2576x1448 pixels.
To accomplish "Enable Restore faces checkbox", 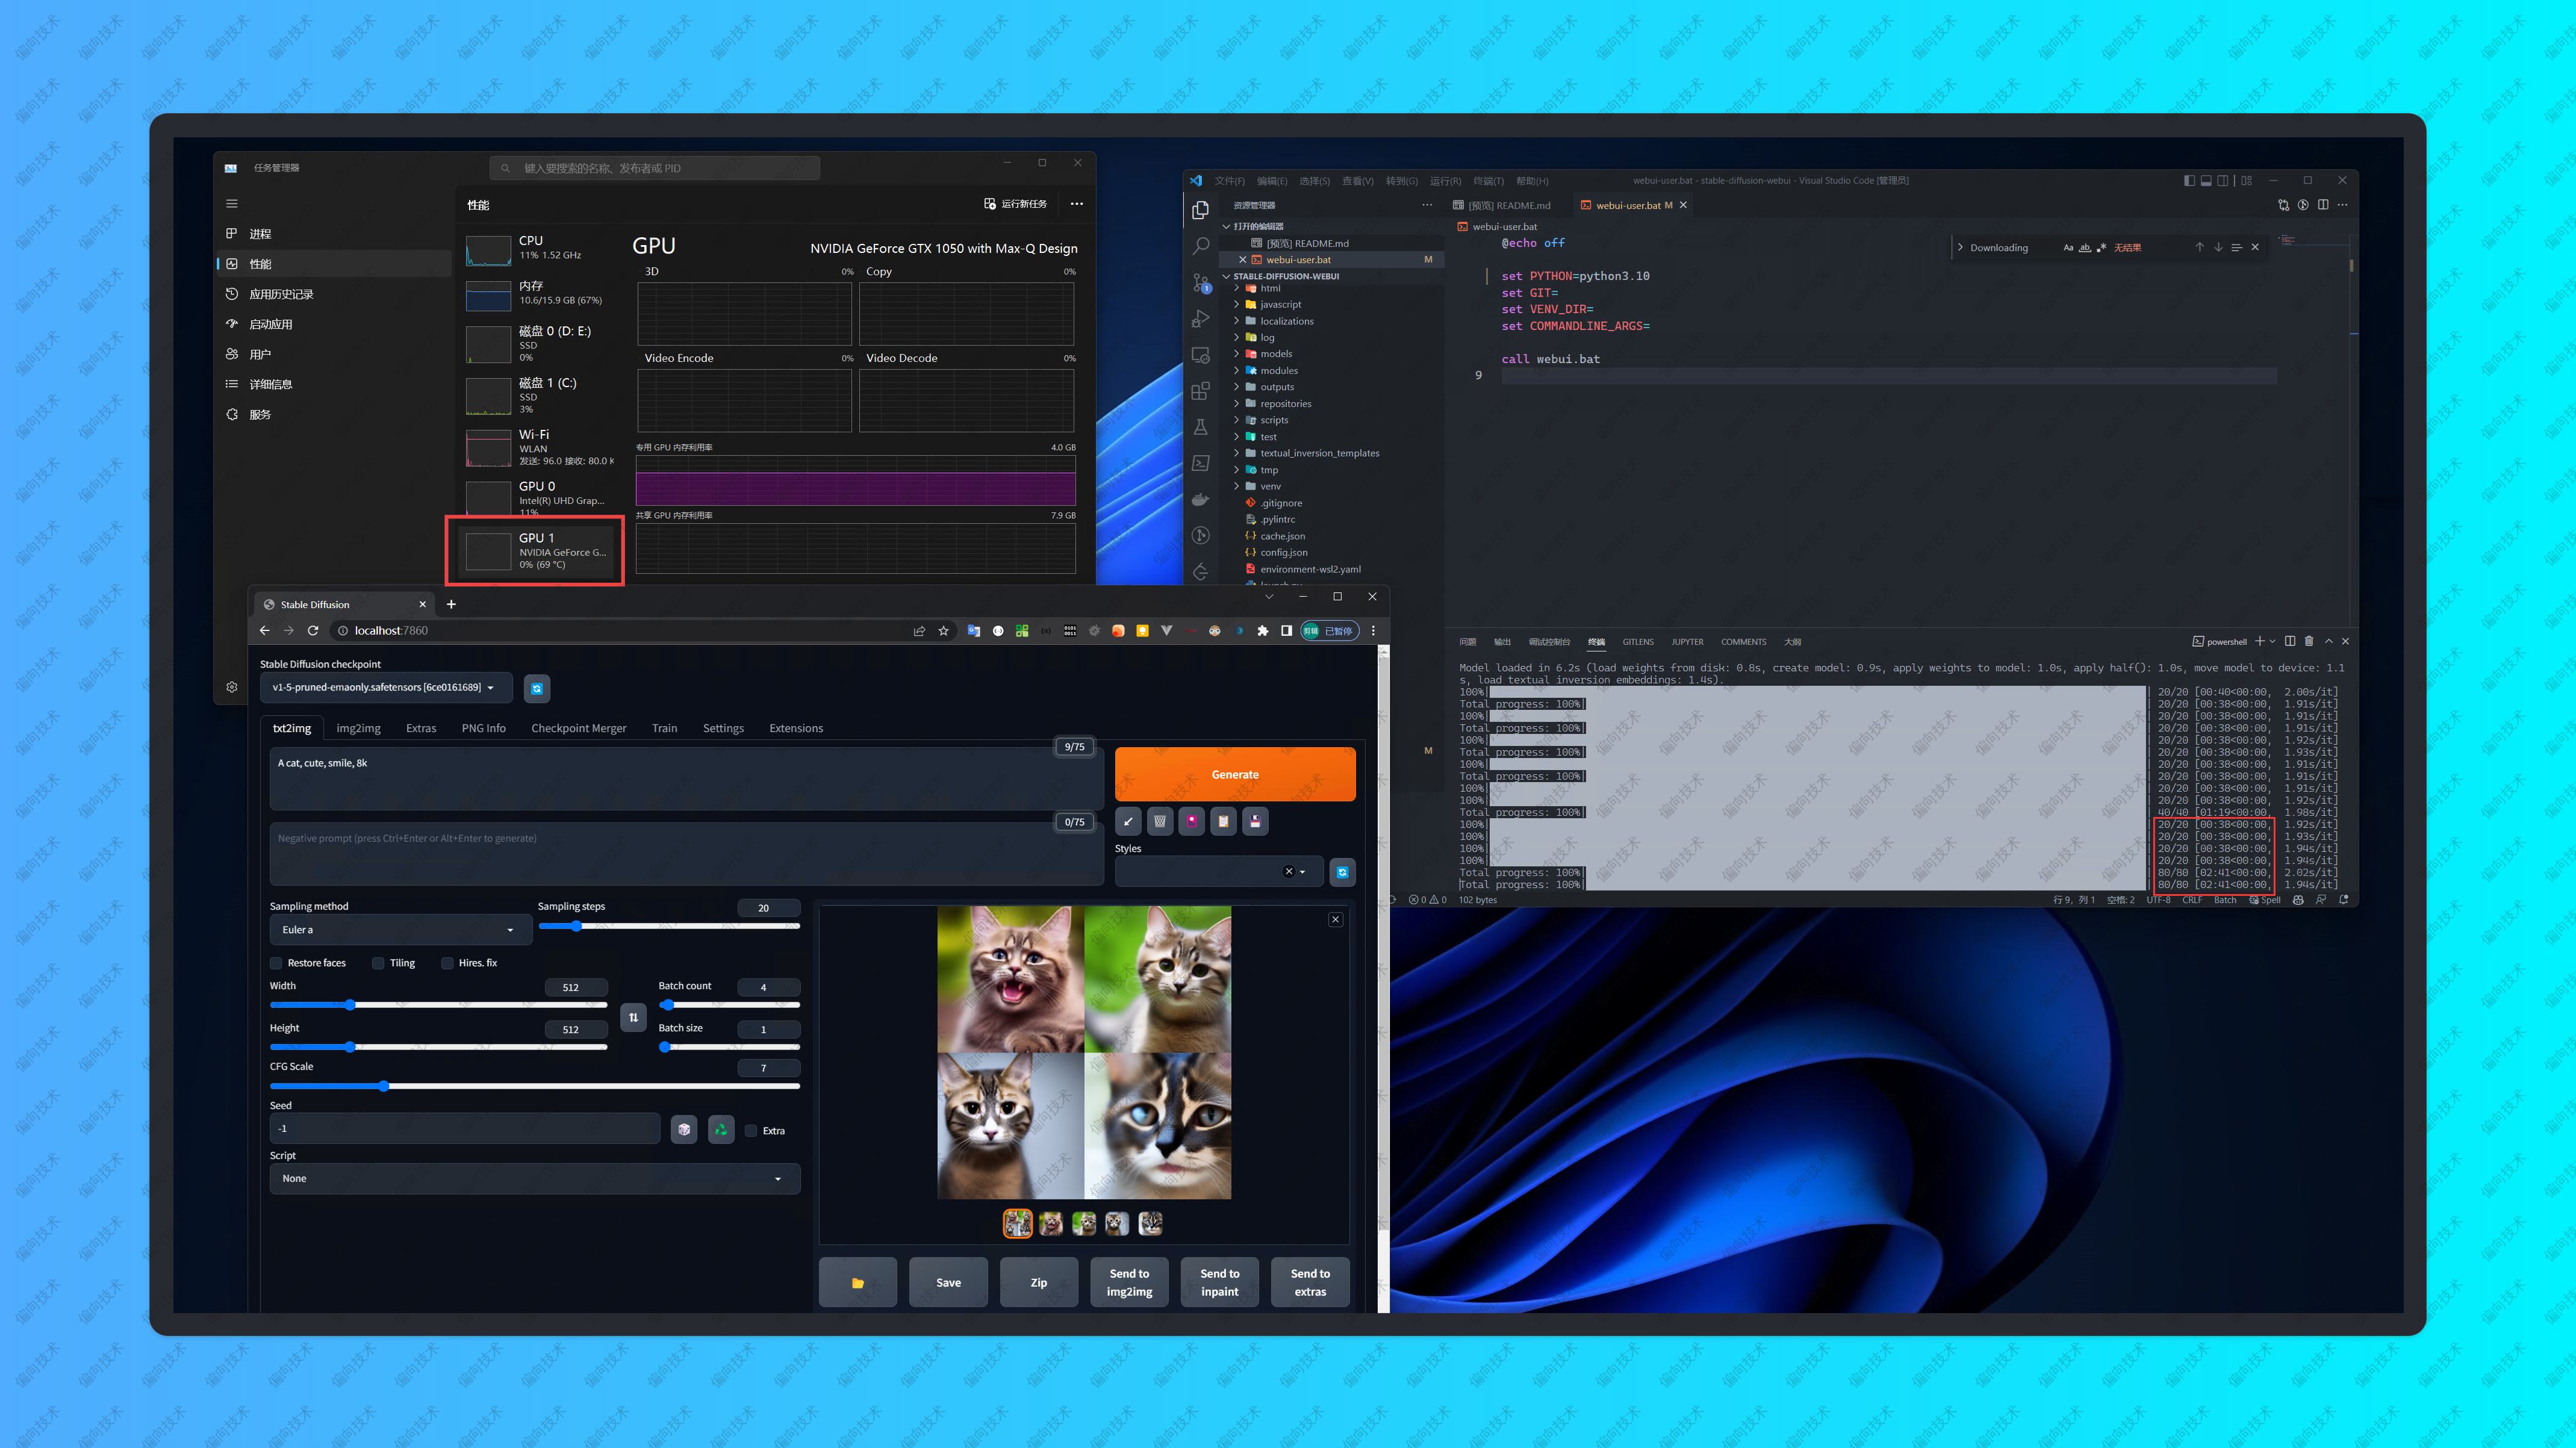I will click(x=276, y=963).
